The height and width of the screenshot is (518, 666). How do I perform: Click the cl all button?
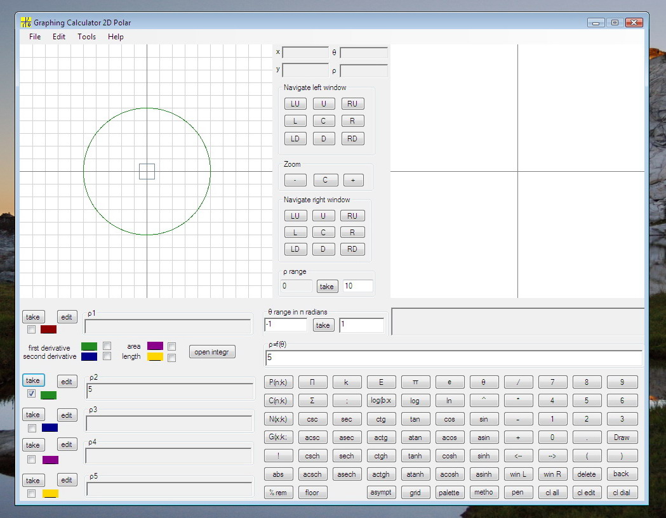[x=552, y=493]
